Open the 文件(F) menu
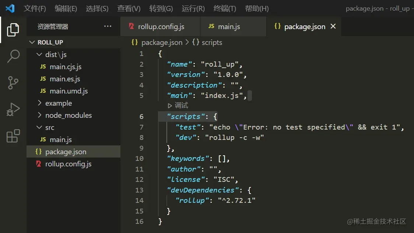This screenshot has width=414, height=233. pyautogui.click(x=35, y=8)
